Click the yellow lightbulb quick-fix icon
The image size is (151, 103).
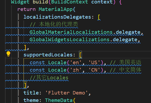click(8, 54)
